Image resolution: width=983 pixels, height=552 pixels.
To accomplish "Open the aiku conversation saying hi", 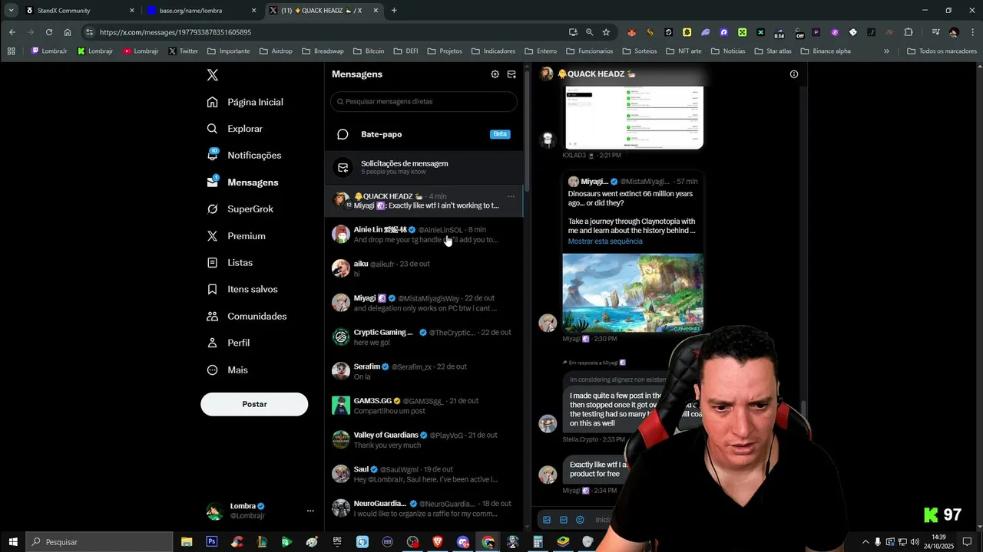I will coord(424,268).
